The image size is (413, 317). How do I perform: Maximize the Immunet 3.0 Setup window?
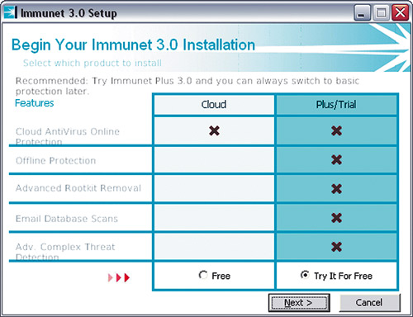click(381, 12)
